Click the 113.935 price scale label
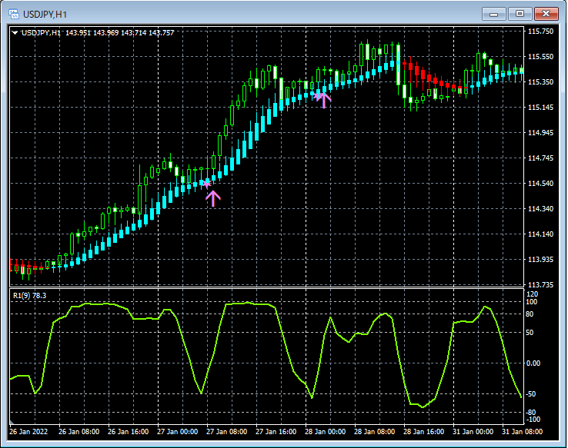 [x=540, y=260]
